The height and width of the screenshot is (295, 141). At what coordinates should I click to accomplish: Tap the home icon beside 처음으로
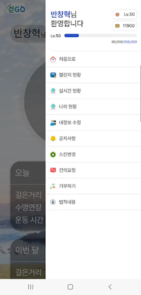point(53,59)
